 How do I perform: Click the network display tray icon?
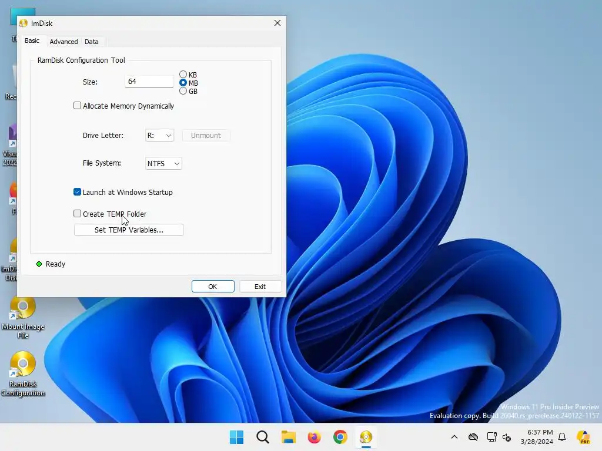click(x=492, y=437)
